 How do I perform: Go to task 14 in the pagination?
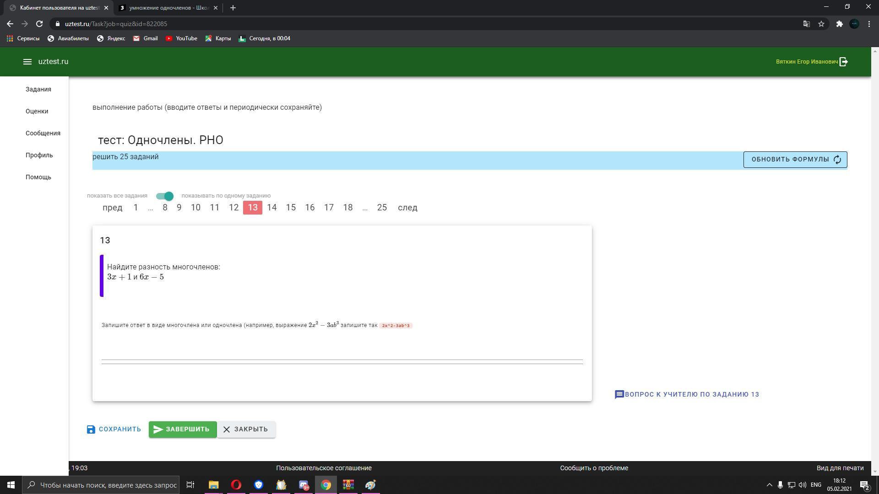point(271,208)
